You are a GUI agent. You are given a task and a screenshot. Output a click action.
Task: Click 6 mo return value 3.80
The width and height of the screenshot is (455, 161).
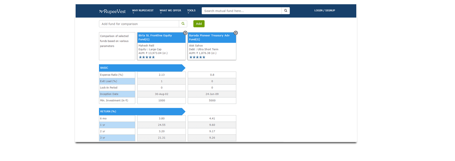tap(161, 119)
